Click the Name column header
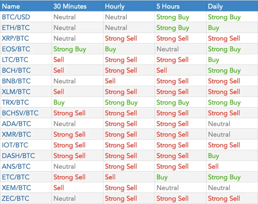258x204 pixels. pyautogui.click(x=11, y=6)
